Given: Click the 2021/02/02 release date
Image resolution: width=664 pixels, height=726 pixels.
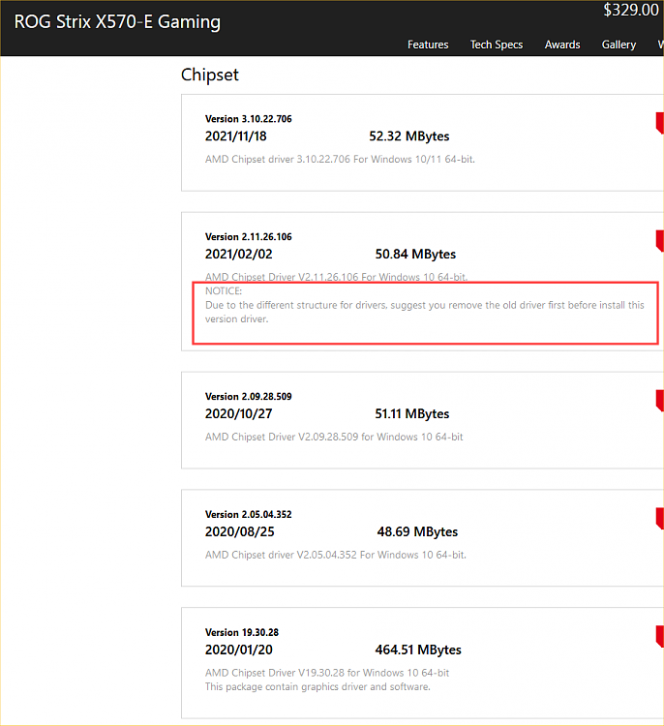Looking at the screenshot, I should pos(239,255).
